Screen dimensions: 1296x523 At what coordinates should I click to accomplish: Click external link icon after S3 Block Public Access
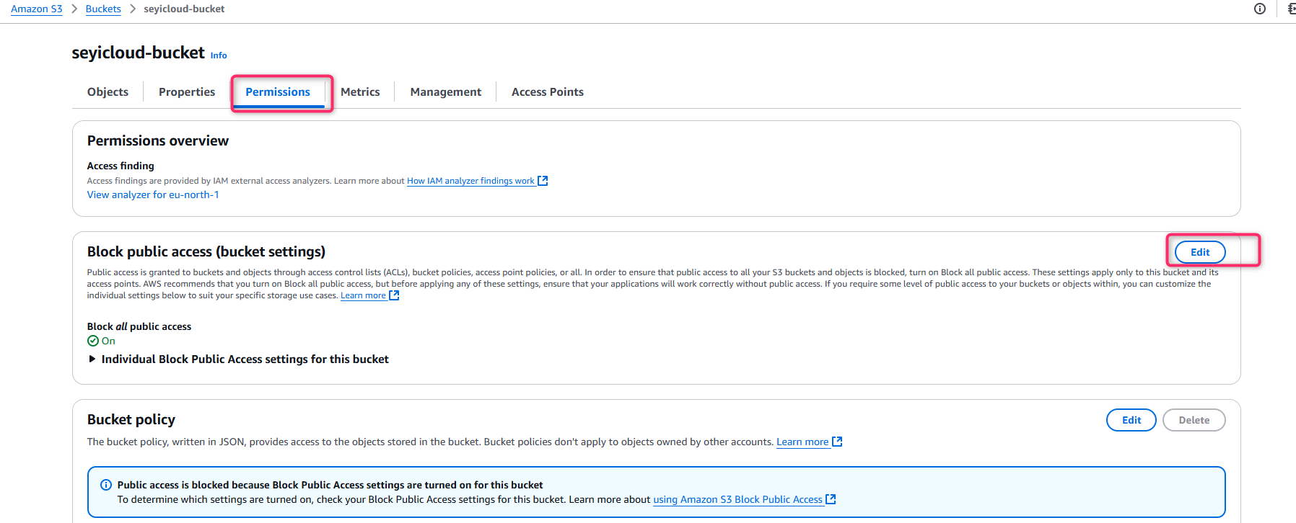coord(831,499)
